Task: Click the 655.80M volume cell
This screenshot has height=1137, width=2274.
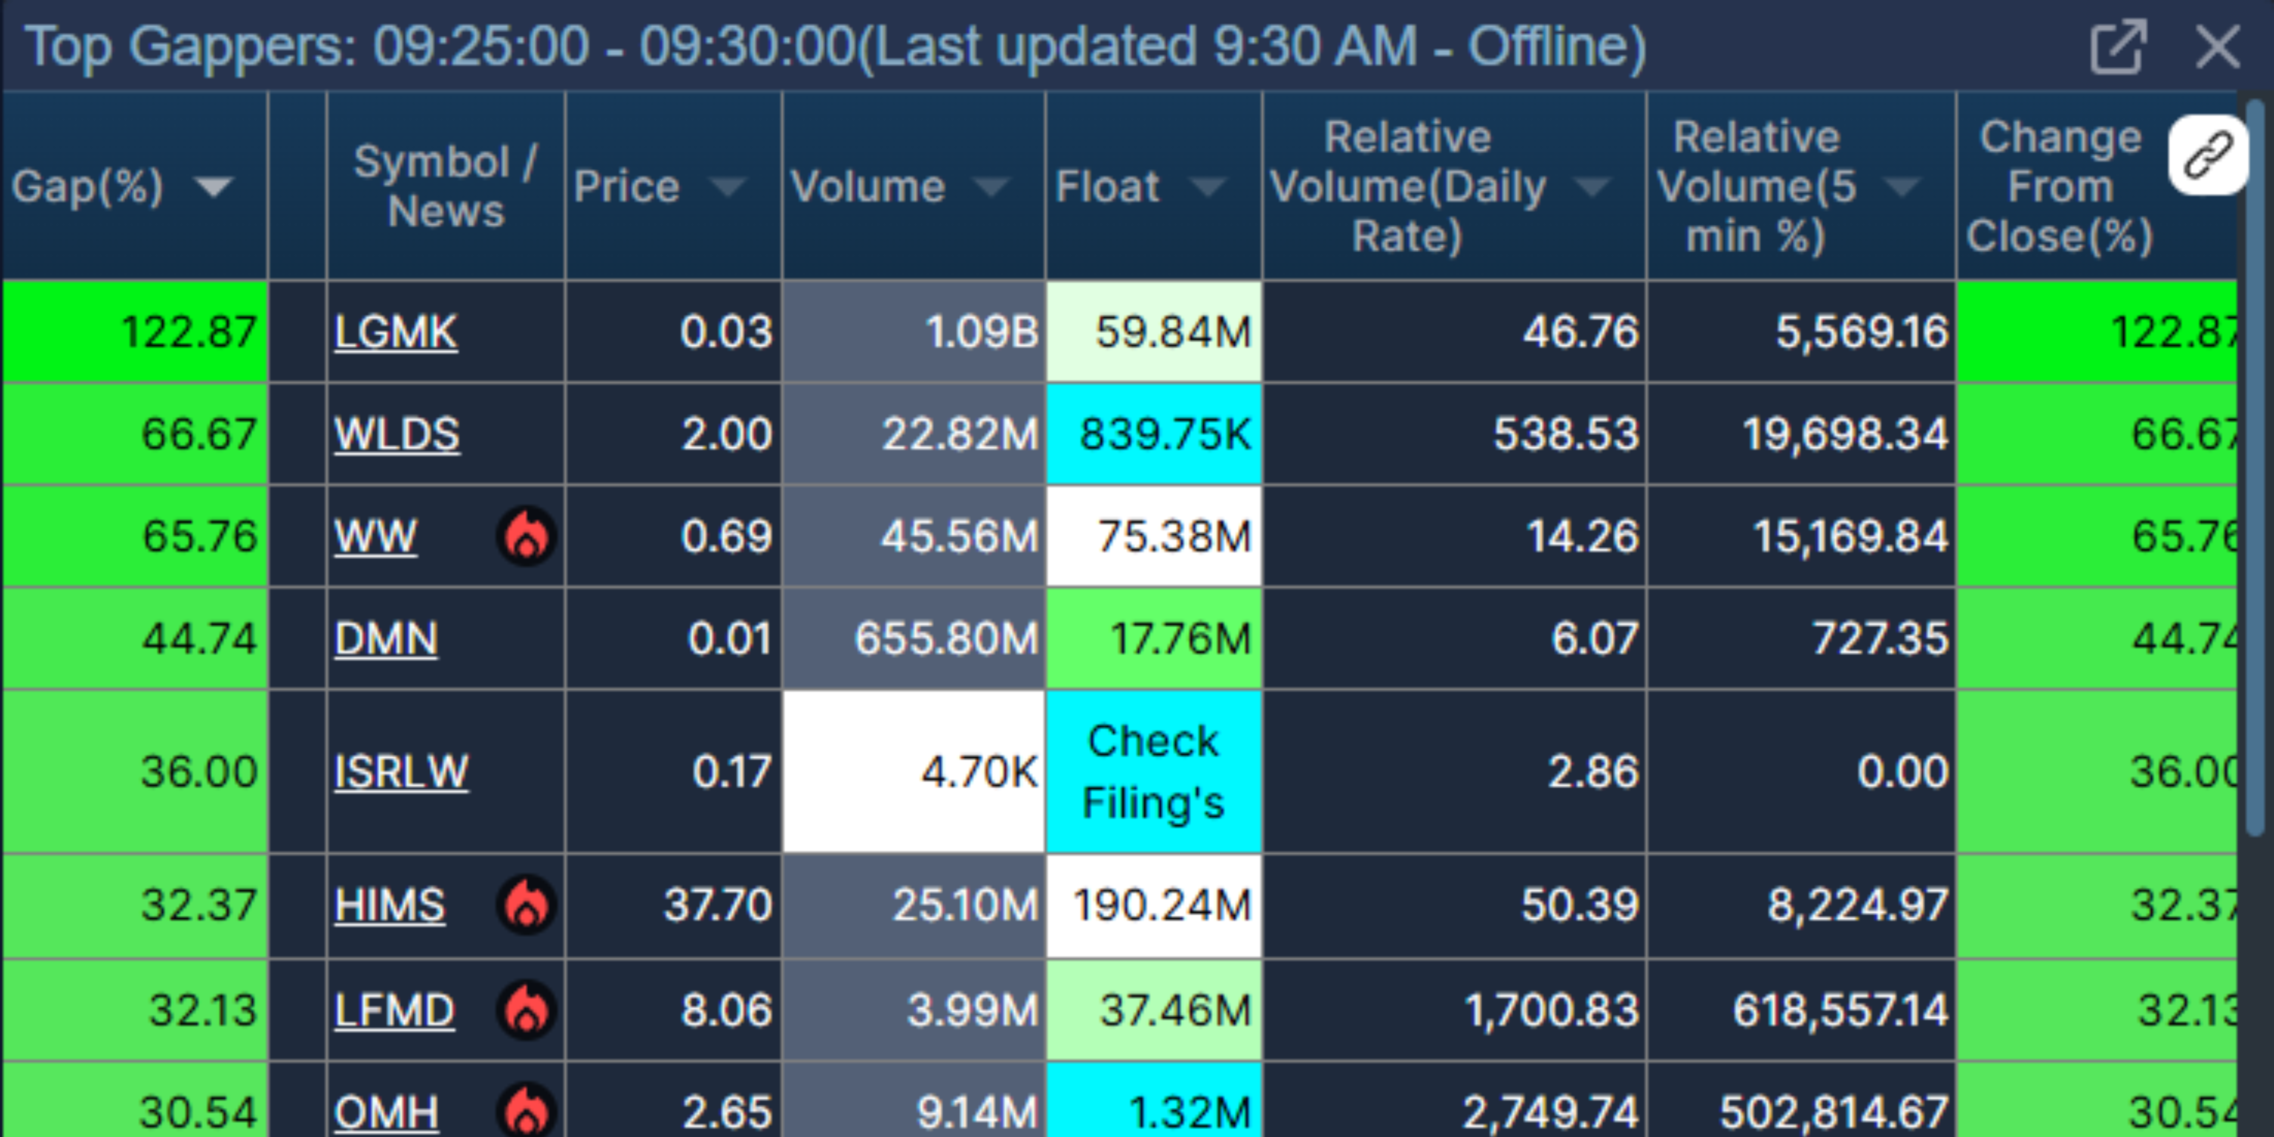Action: pyautogui.click(x=914, y=638)
